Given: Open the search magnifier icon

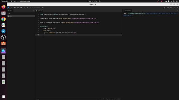Looking at the screenshot, I should tap(171, 7).
